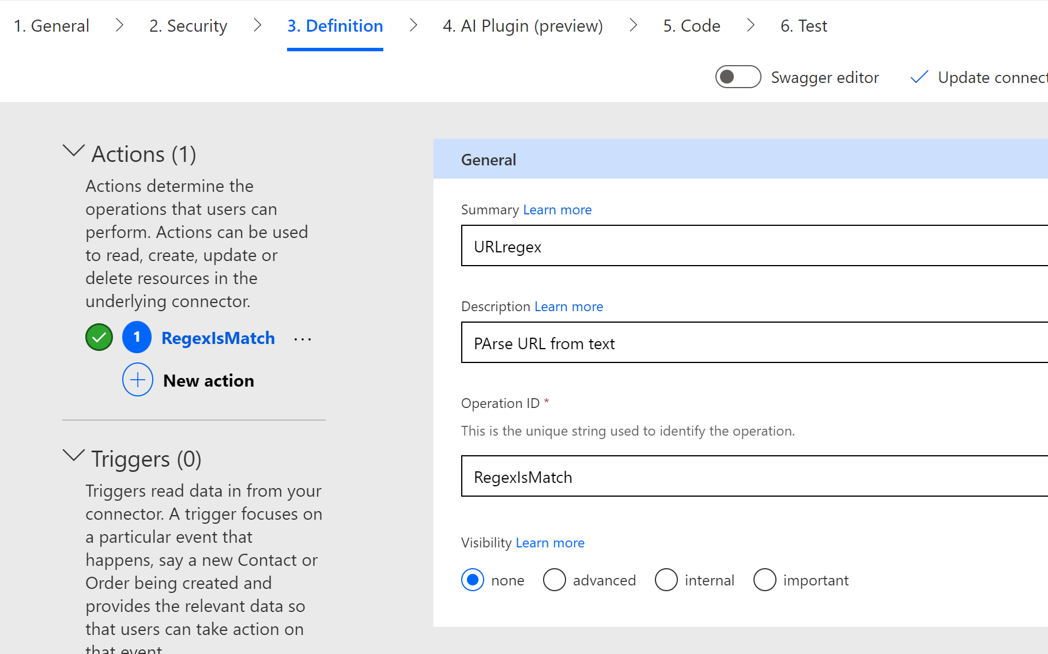
Task: Click the Operation ID input field
Action: pyautogui.click(x=749, y=477)
